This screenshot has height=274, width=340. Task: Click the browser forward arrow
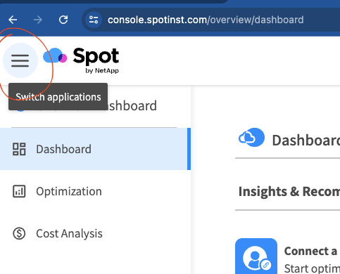(38, 20)
